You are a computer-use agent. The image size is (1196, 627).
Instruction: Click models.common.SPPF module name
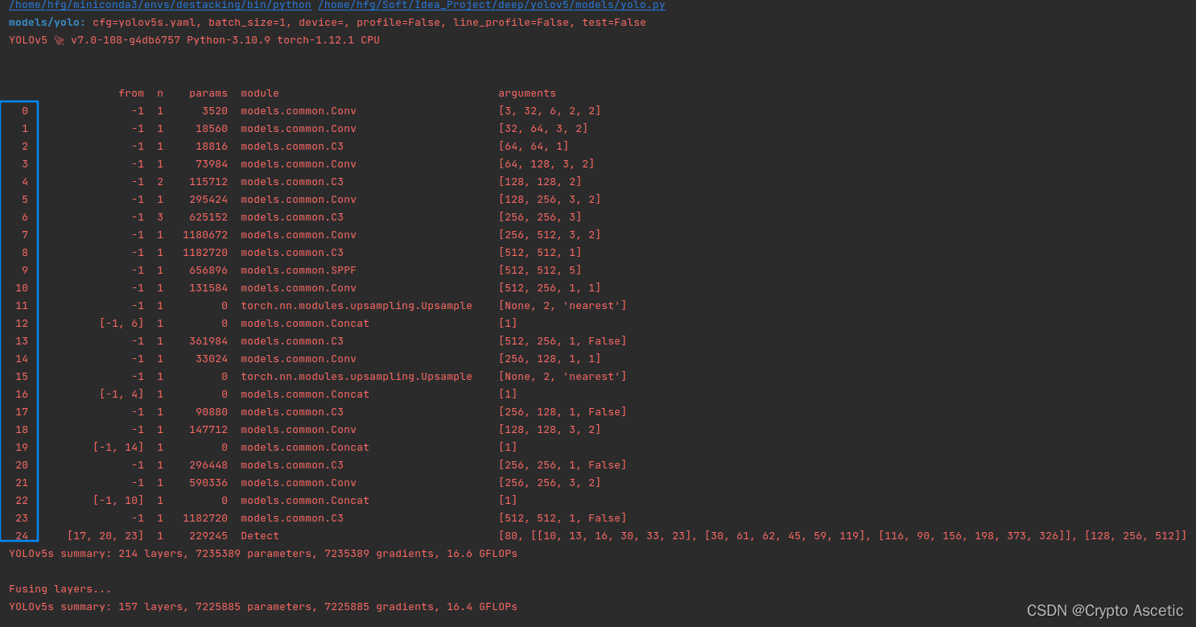tap(299, 270)
